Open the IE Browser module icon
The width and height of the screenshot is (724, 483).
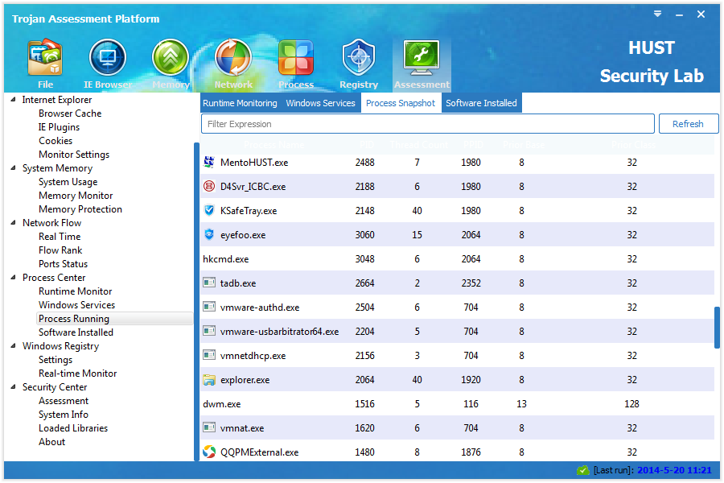[x=108, y=57]
